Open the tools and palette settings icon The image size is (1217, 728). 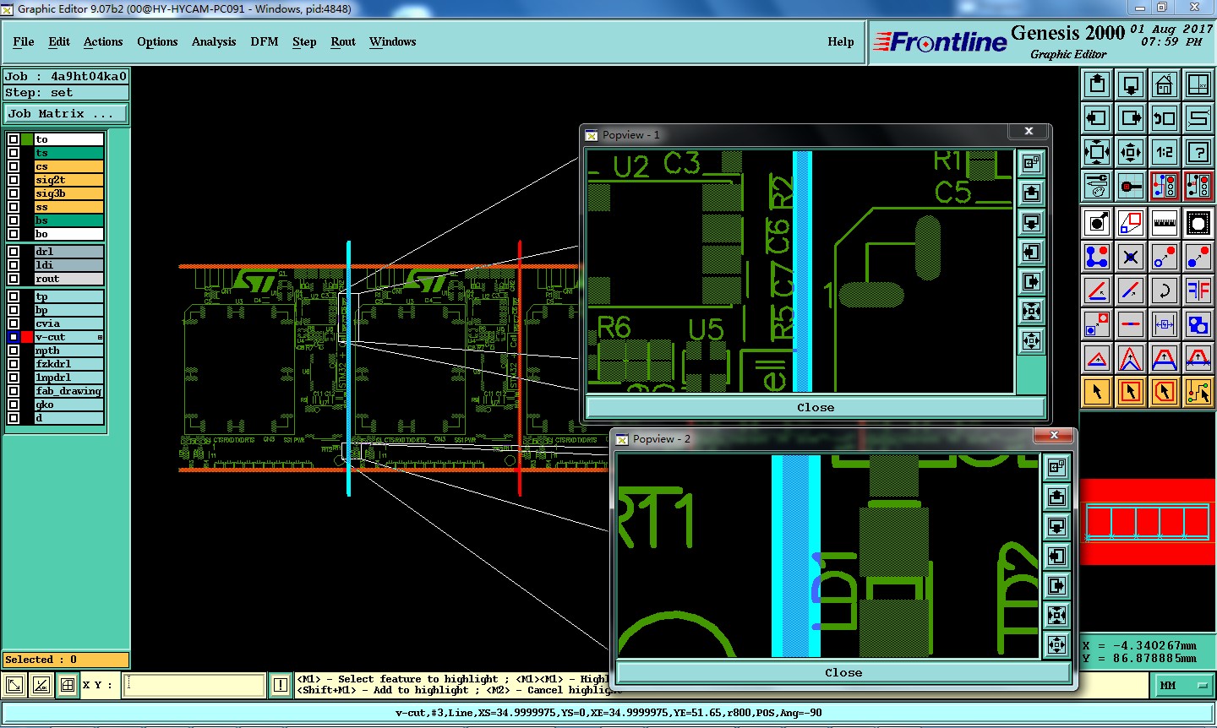(1097, 186)
